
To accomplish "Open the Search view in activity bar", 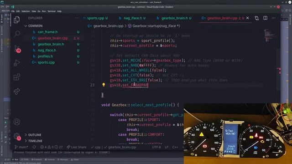I will [x=17, y=34].
